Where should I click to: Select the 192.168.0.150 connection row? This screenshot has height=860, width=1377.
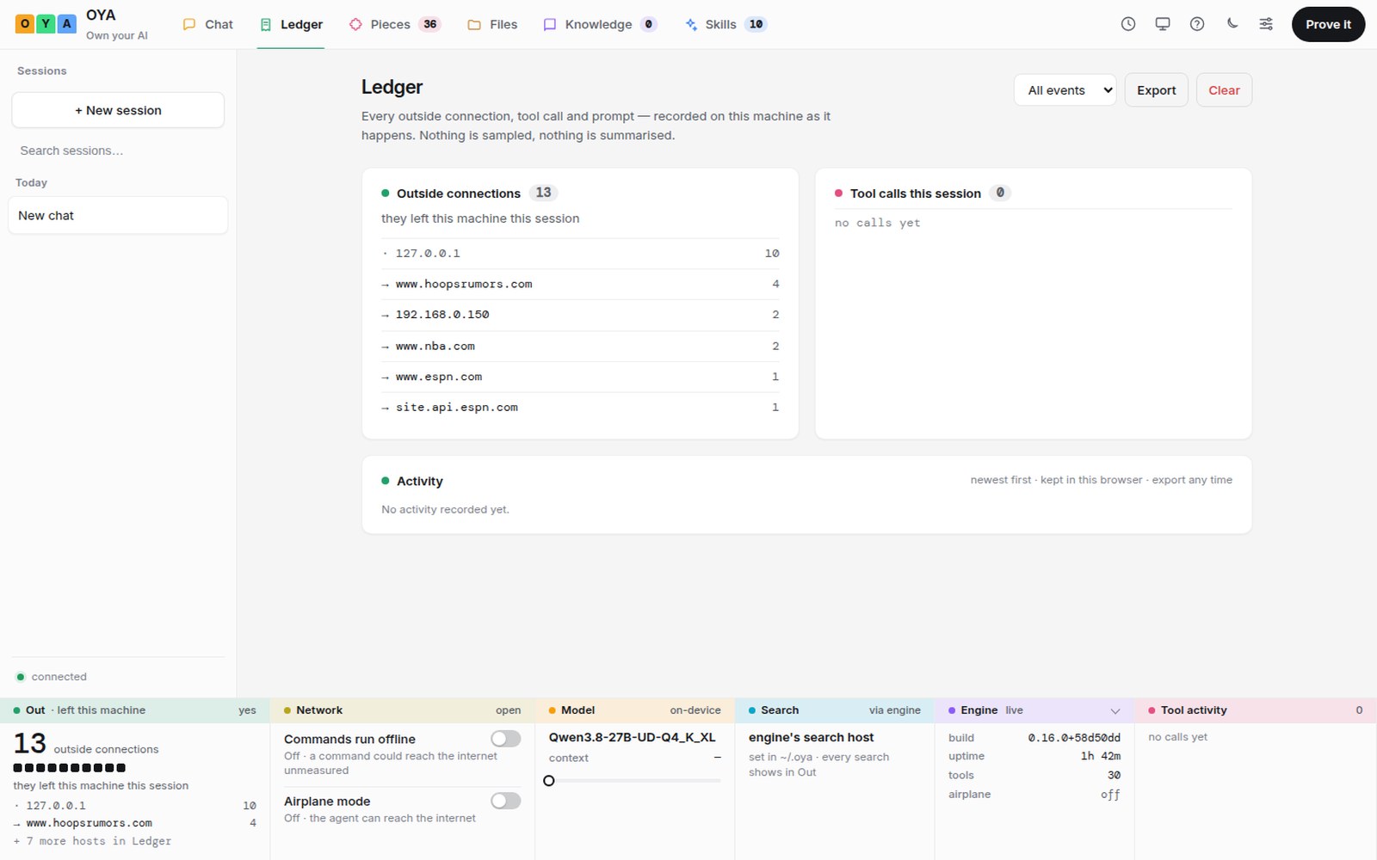[580, 315]
